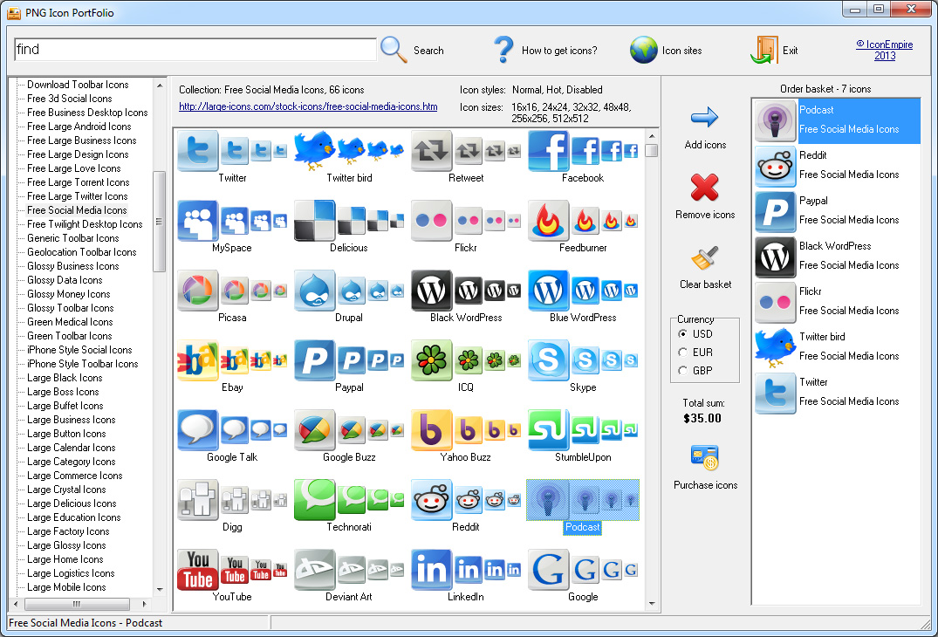Screen dimensions: 938x637
Task: Click the Remove icons red X
Action: 705,188
